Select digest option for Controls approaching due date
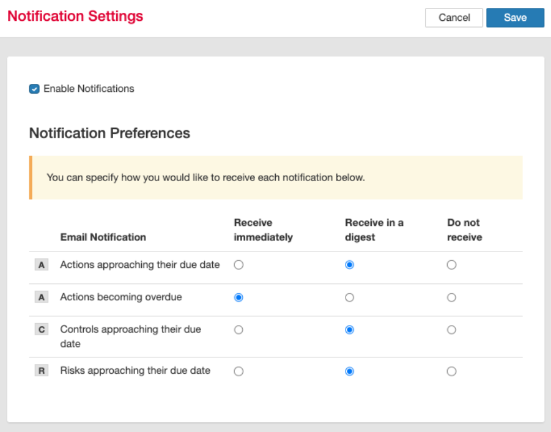Viewport: 551px width, 432px height. click(349, 330)
